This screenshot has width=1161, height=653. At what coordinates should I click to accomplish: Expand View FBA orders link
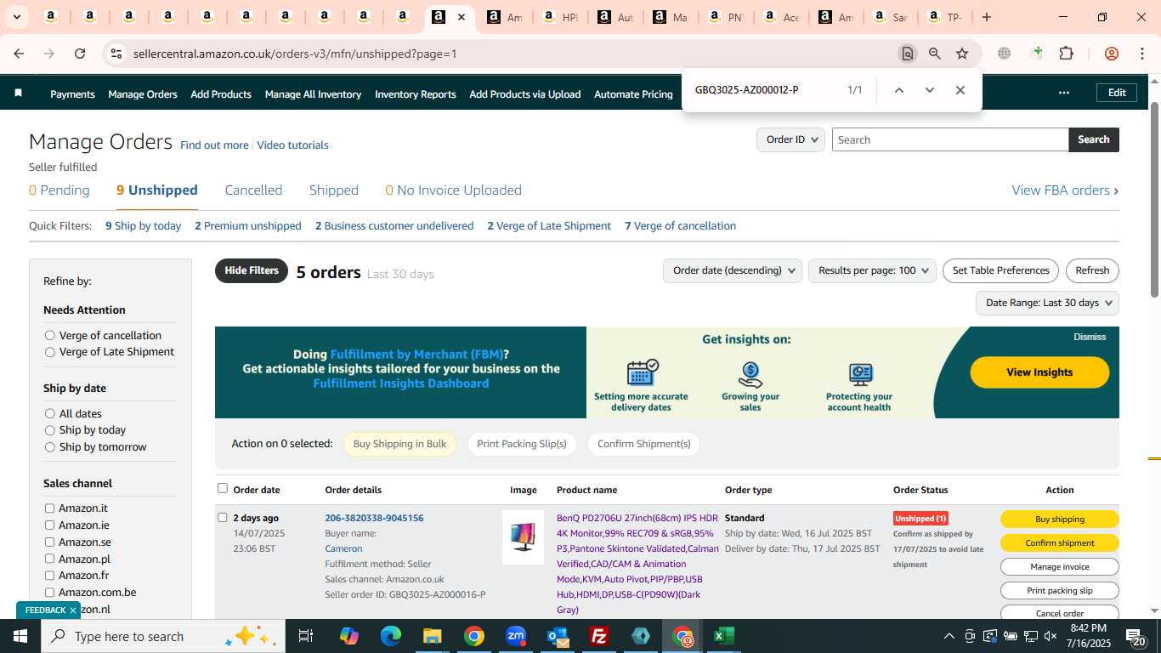coord(1065,190)
